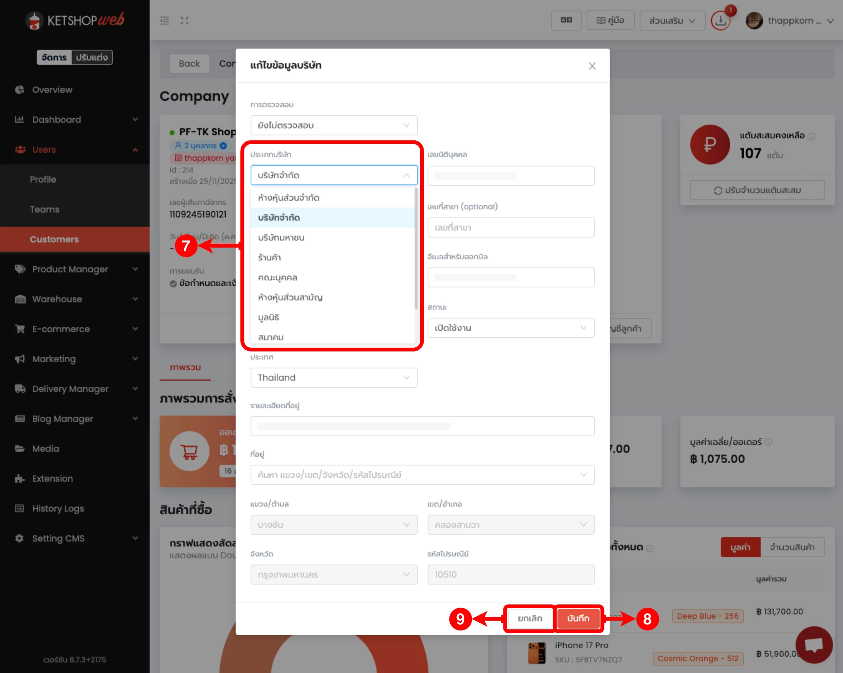Select the มูลค่า toggle option
843x673 pixels.
(740, 547)
